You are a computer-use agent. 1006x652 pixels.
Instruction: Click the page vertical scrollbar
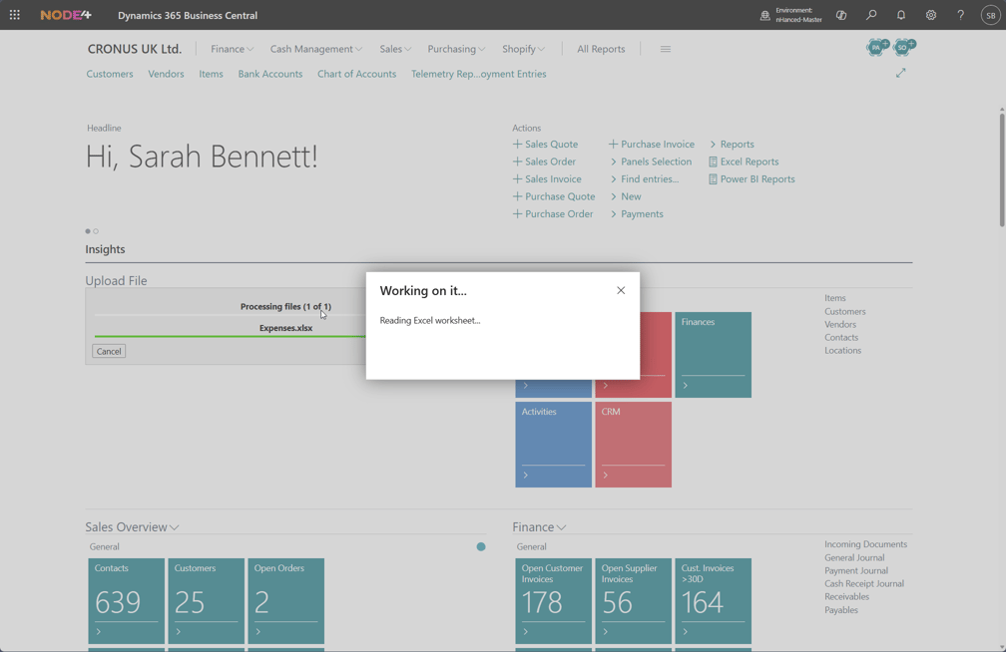[x=1001, y=167]
